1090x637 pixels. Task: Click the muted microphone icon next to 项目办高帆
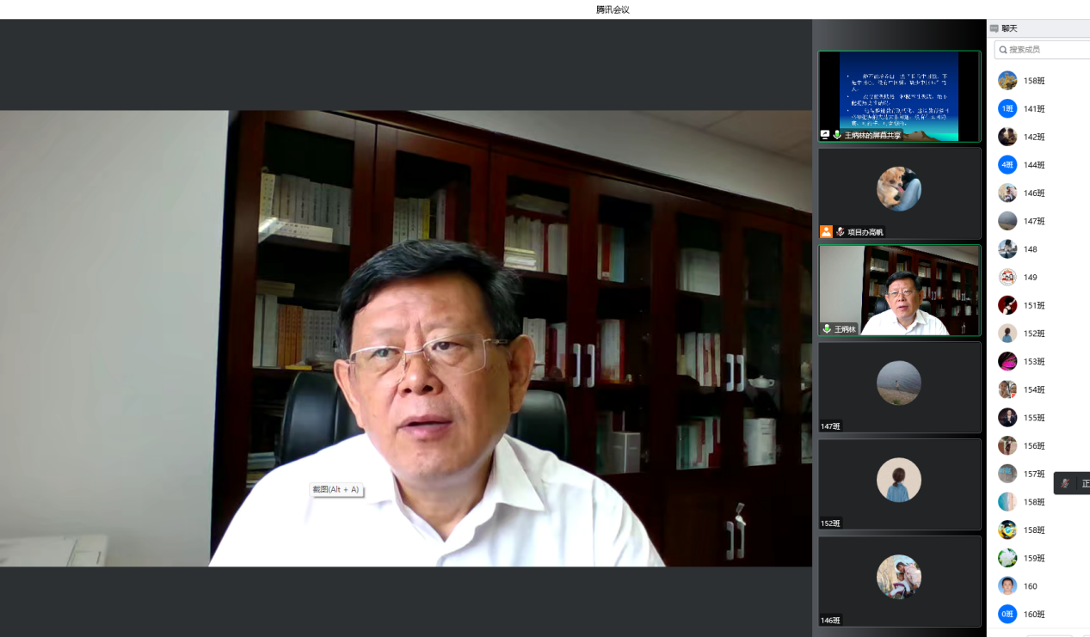click(841, 232)
